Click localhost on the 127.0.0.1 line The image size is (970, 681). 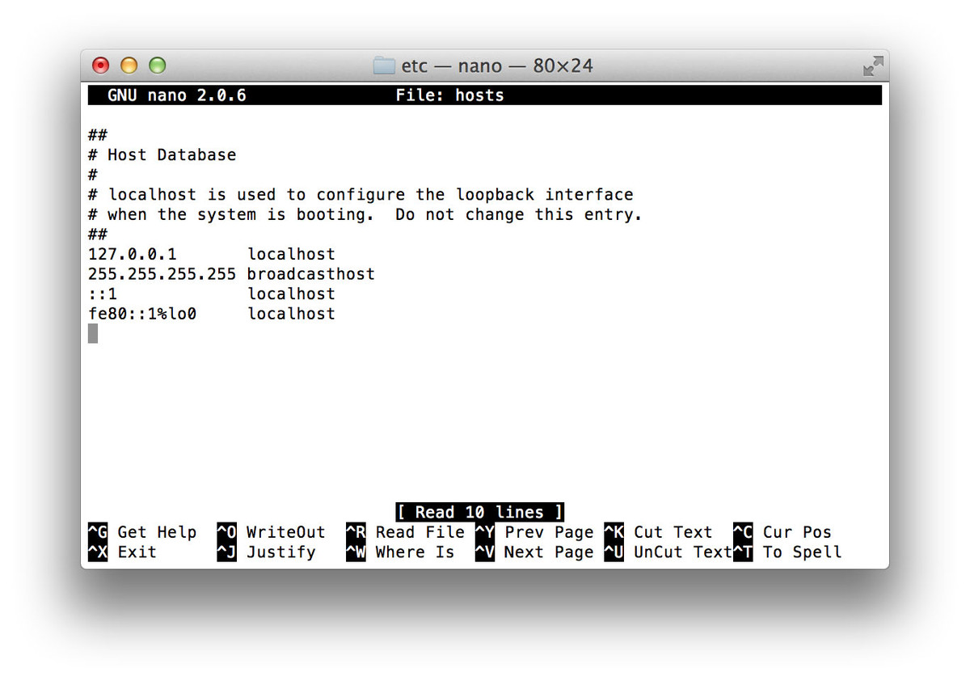click(291, 254)
